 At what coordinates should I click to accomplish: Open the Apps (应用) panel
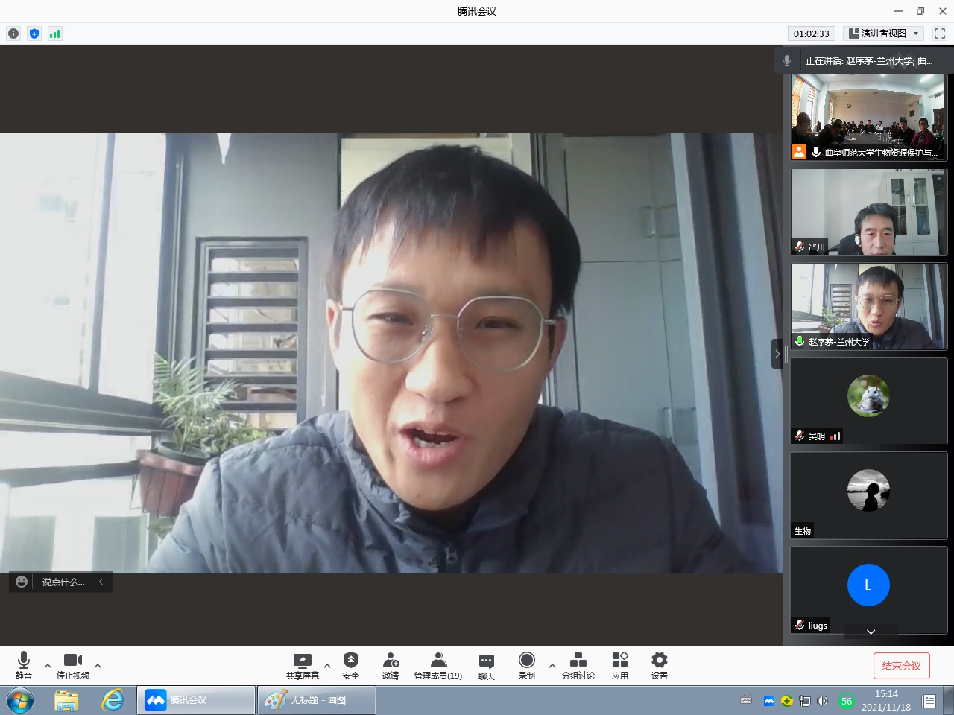coord(619,665)
